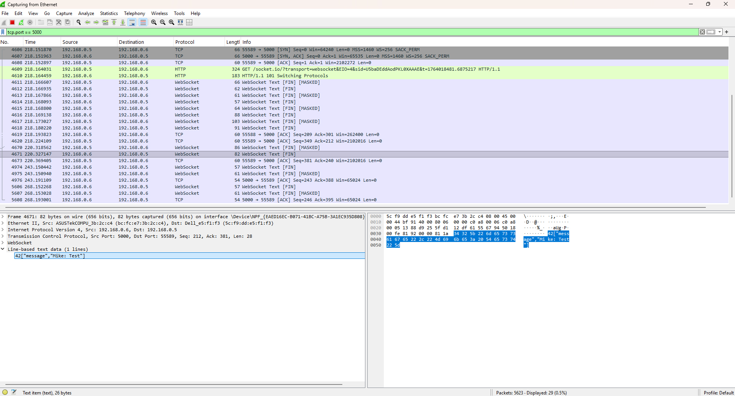Open the Statistics menu

pos(109,13)
